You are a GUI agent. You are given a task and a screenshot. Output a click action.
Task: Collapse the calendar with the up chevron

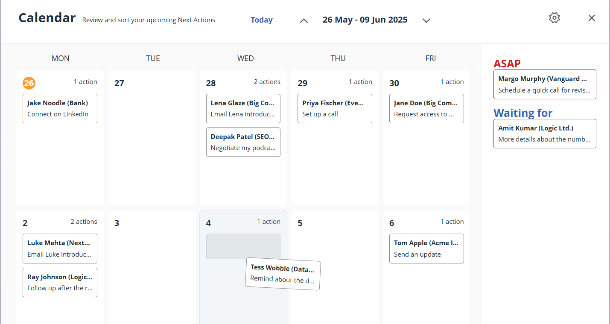coord(303,20)
